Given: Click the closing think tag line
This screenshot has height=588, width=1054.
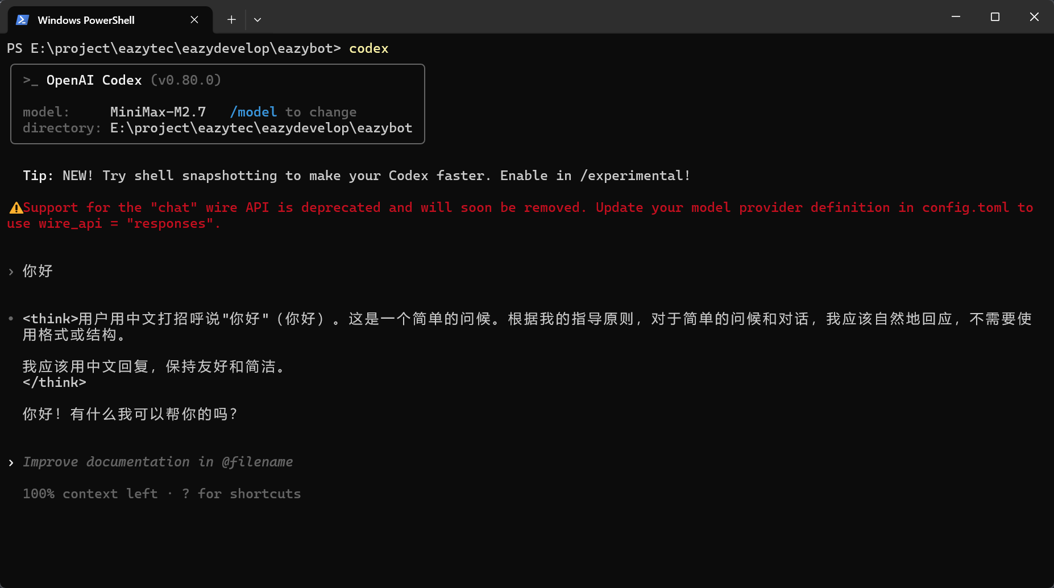Looking at the screenshot, I should (x=55, y=382).
